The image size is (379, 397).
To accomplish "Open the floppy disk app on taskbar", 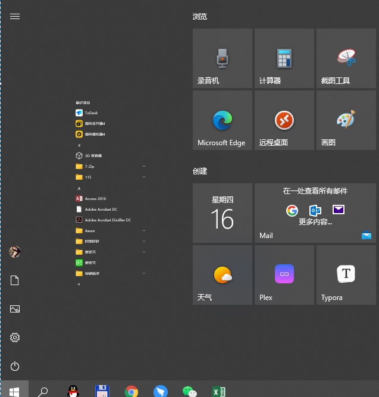I will pos(102,391).
